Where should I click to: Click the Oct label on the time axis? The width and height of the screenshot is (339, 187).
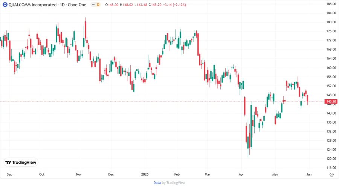[x=42, y=174]
